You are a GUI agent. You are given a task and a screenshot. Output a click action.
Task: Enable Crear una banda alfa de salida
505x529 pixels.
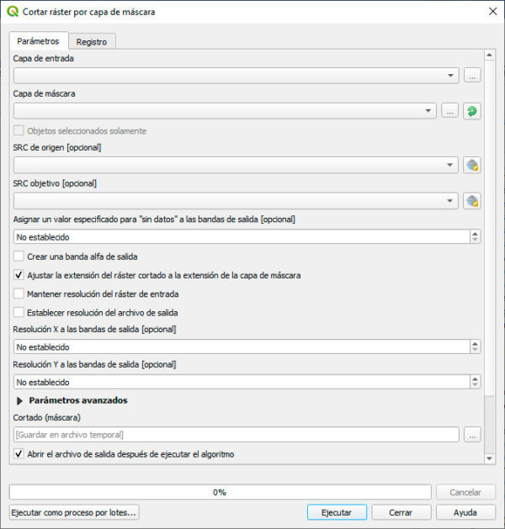[19, 257]
